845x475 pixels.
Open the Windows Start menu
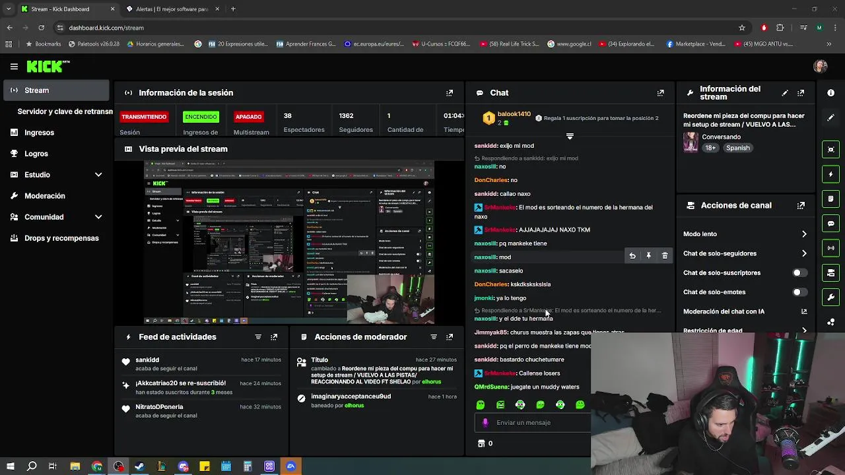pyautogui.click(x=11, y=466)
